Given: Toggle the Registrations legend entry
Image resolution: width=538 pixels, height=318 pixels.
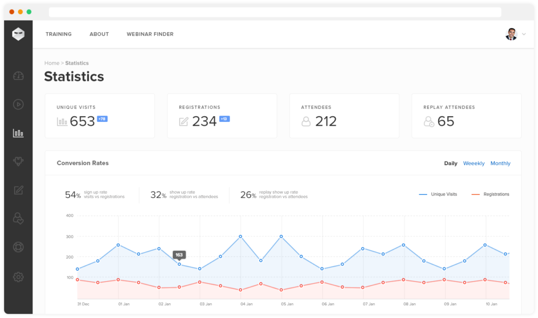Looking at the screenshot, I should click(x=490, y=194).
